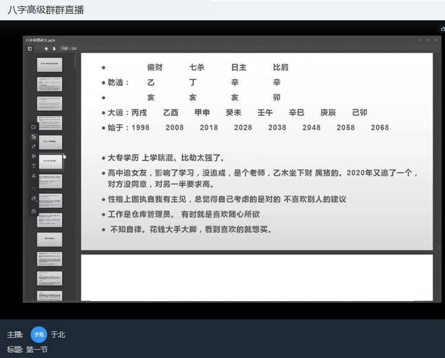The image size is (445, 358).
Task: Exit fullscreen in presentation window
Action: pyautogui.click(x=427, y=40)
